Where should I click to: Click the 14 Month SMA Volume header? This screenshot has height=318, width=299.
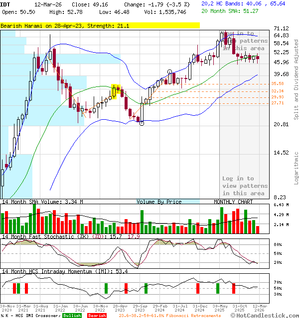pyautogui.click(x=42, y=202)
